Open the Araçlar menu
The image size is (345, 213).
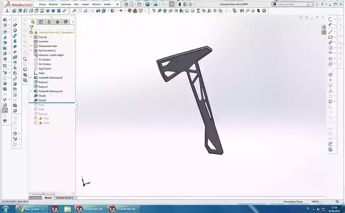click(x=85, y=4)
